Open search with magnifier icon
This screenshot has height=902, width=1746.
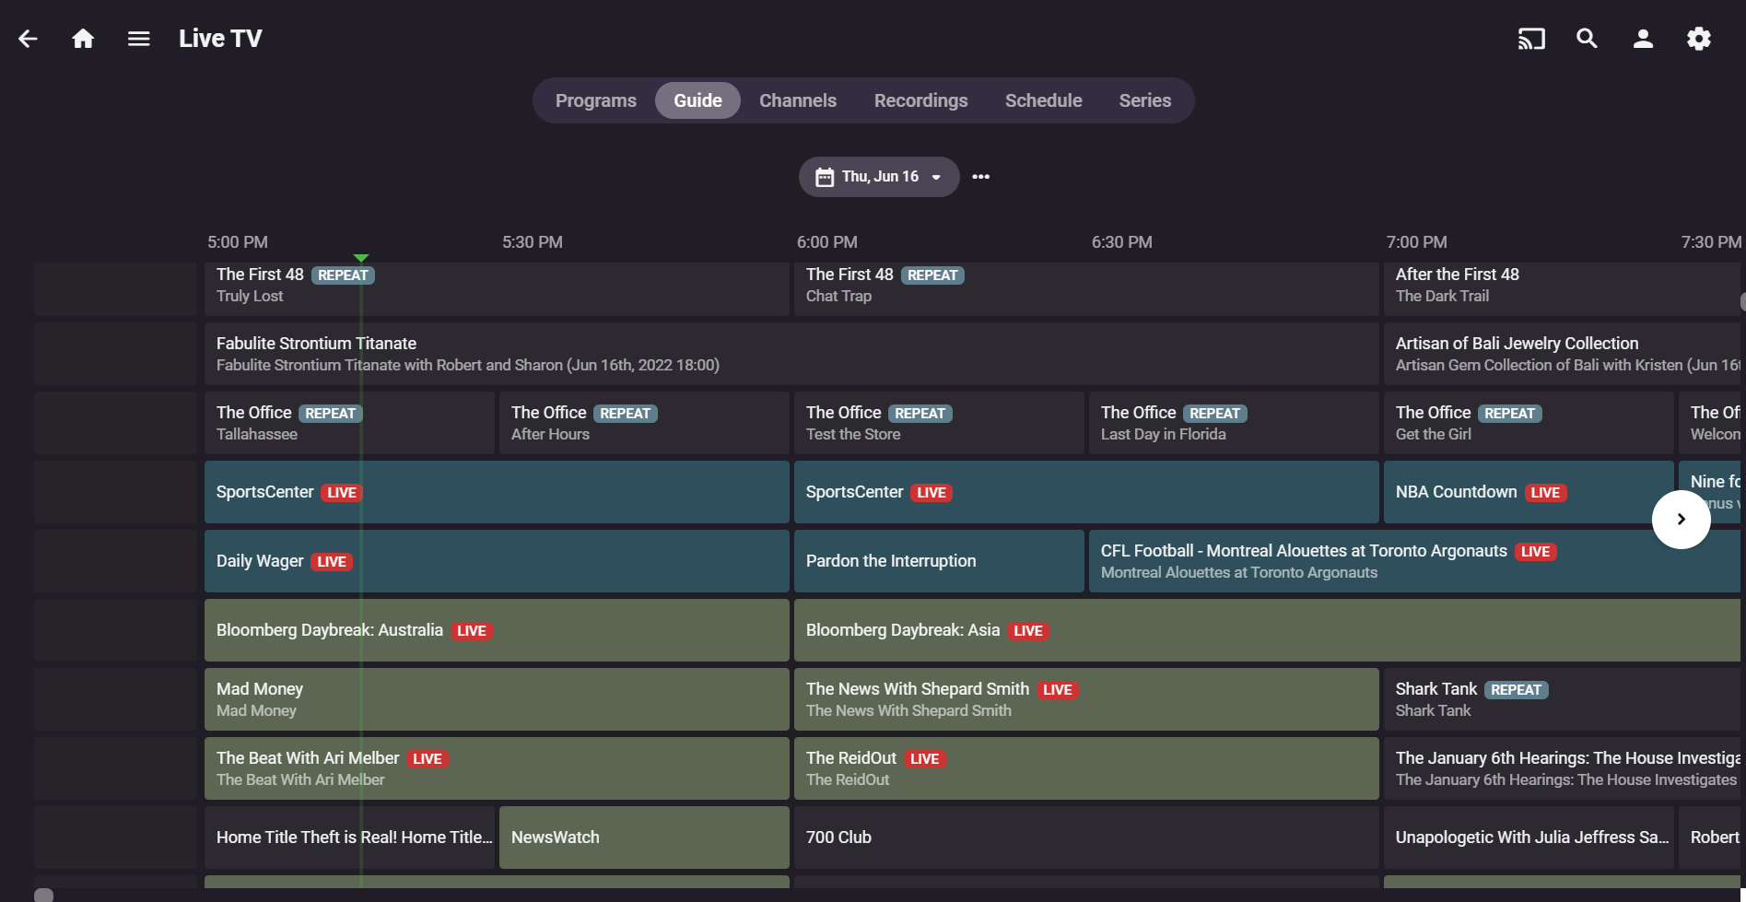(1587, 39)
